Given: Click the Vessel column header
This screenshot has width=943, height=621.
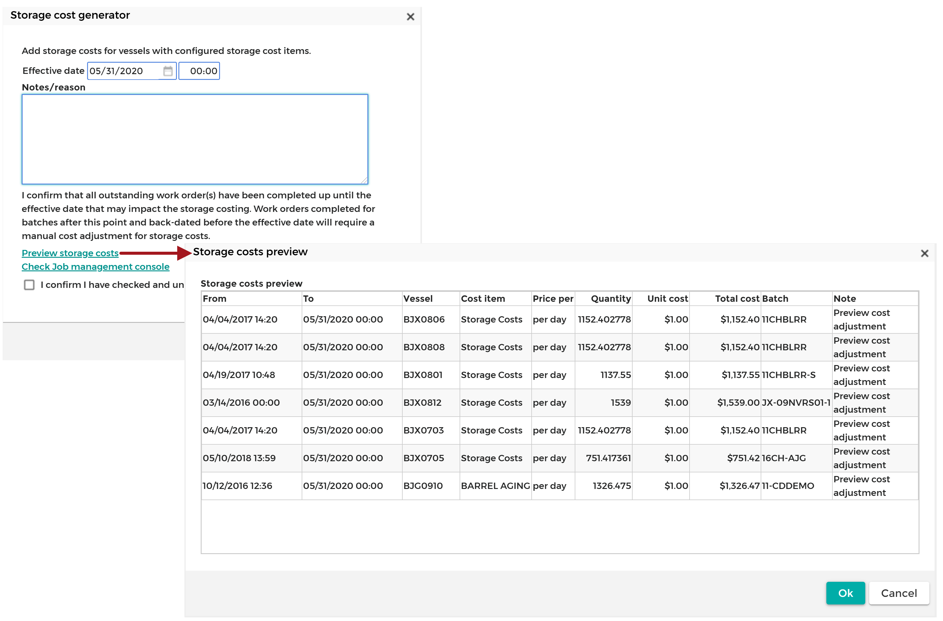Looking at the screenshot, I should [x=431, y=299].
